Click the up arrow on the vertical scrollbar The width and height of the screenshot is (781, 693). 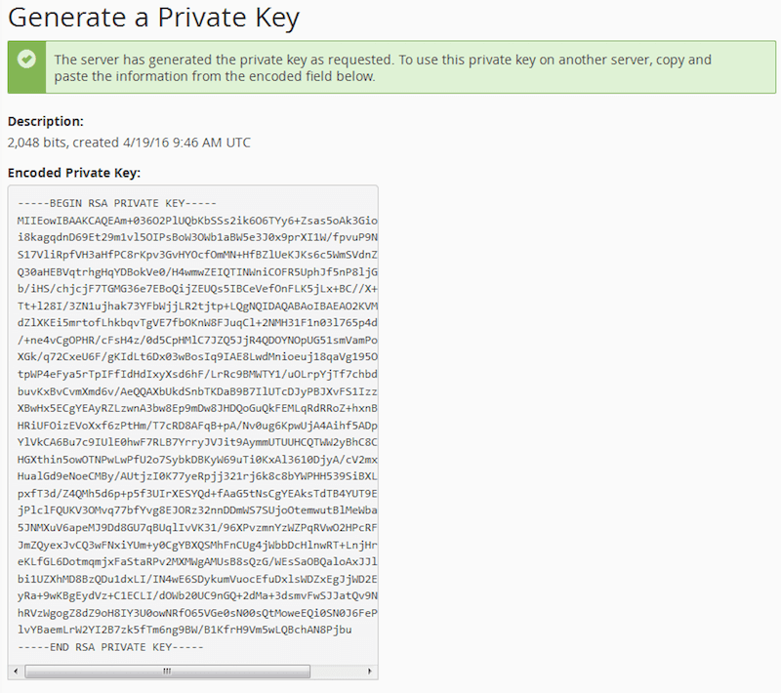click(368, 193)
